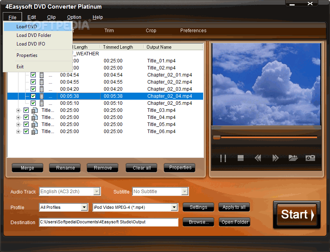This screenshot has height=252, width=330.
Task: Open the Trim toolbar tab
Action: tap(109, 31)
